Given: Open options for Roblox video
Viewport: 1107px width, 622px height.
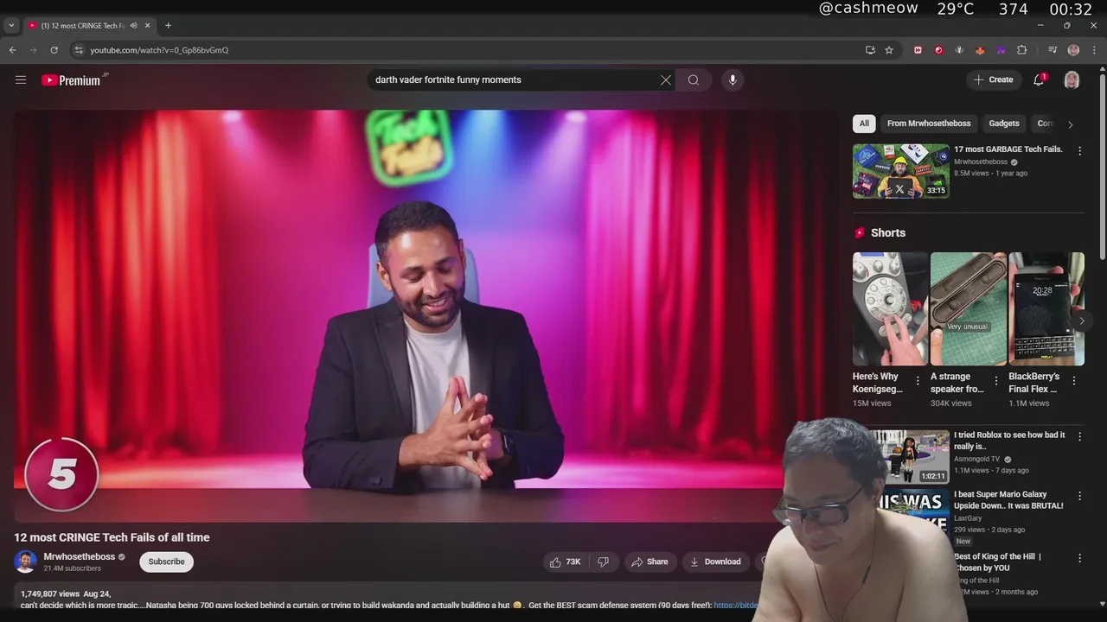Looking at the screenshot, I should 1079,436.
